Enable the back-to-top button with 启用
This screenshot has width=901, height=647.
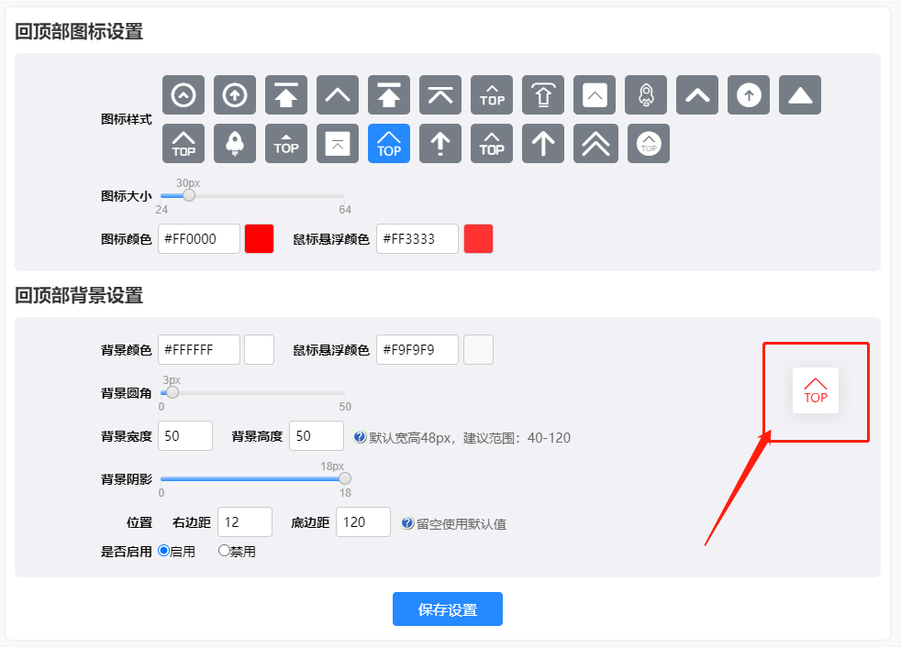pyautogui.click(x=164, y=551)
